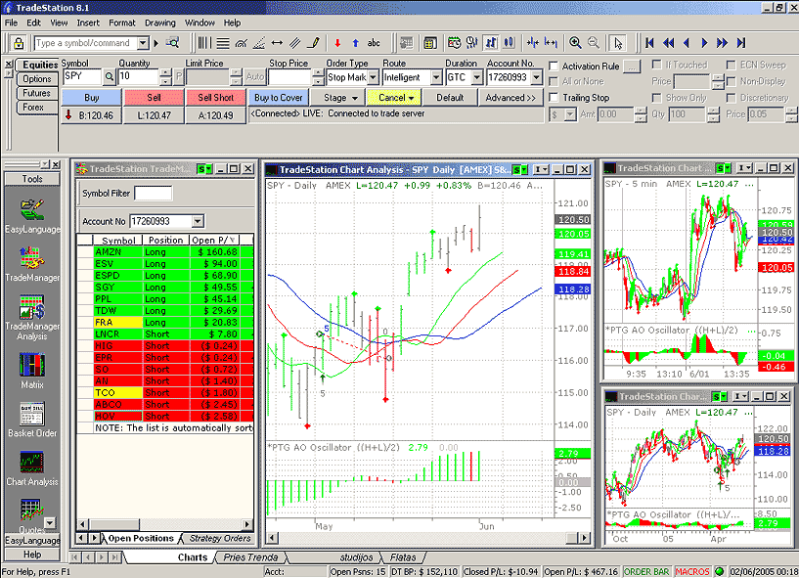The image size is (799, 578).
Task: Enable the Trailing Stop checkbox
Action: pyautogui.click(x=554, y=98)
